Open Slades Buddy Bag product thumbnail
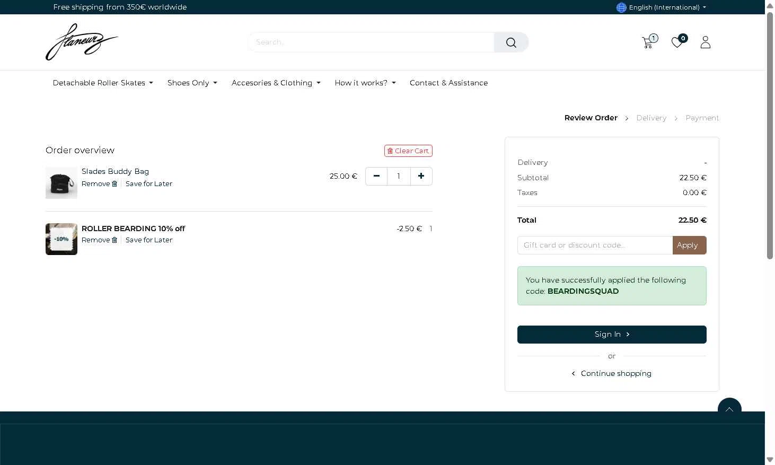 [61, 183]
